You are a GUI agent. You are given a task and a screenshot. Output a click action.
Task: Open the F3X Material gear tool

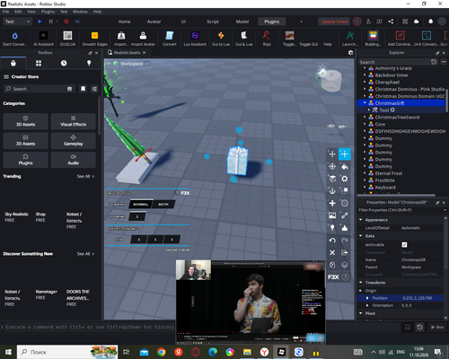click(345, 179)
